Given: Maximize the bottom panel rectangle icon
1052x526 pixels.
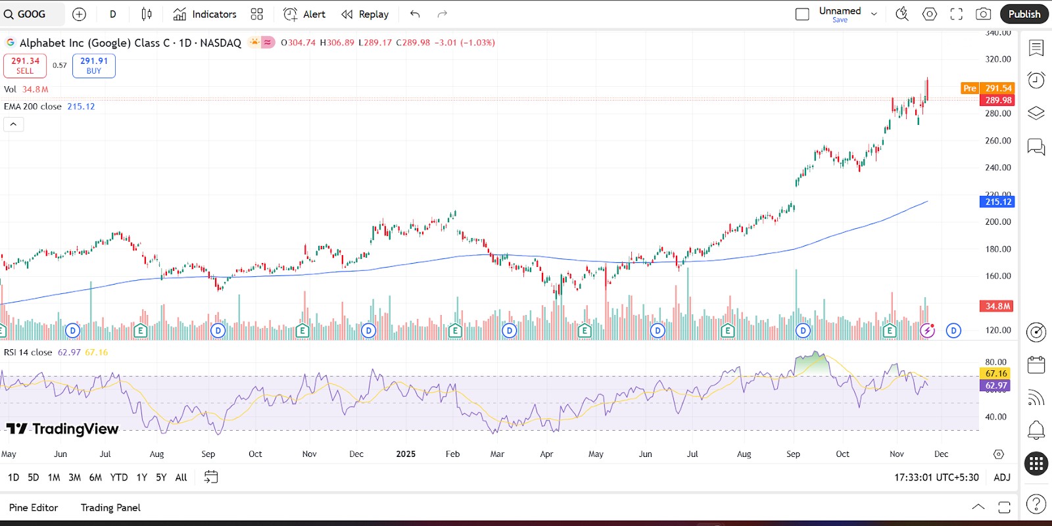Looking at the screenshot, I should [x=1004, y=507].
